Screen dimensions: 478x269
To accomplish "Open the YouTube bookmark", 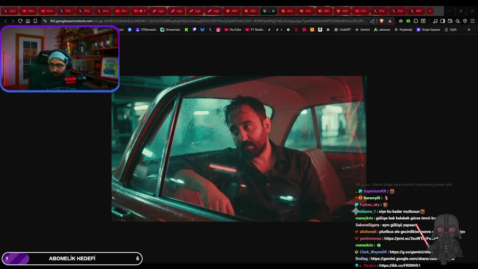I will pos(233,30).
